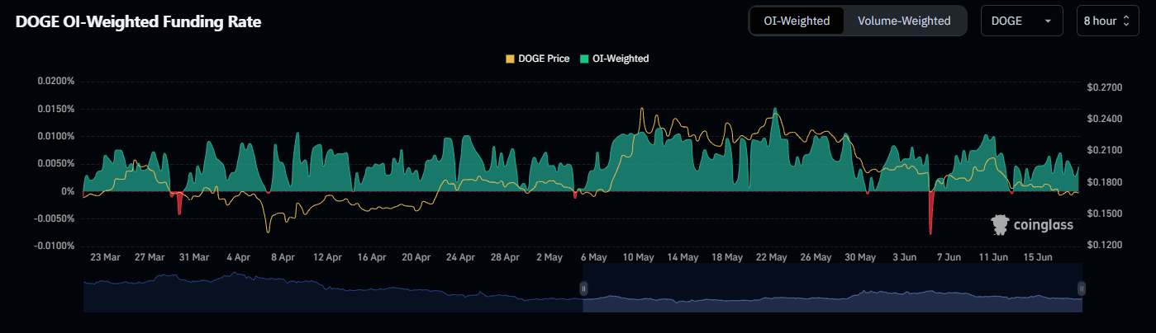Image resolution: width=1156 pixels, height=333 pixels.
Task: Click the 15 Jun date label
Action: pyautogui.click(x=1039, y=257)
